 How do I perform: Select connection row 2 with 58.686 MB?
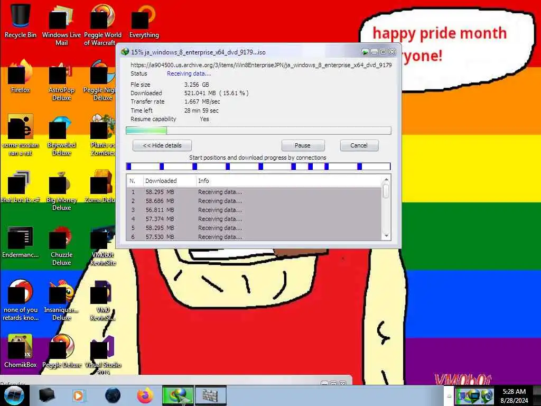click(254, 201)
